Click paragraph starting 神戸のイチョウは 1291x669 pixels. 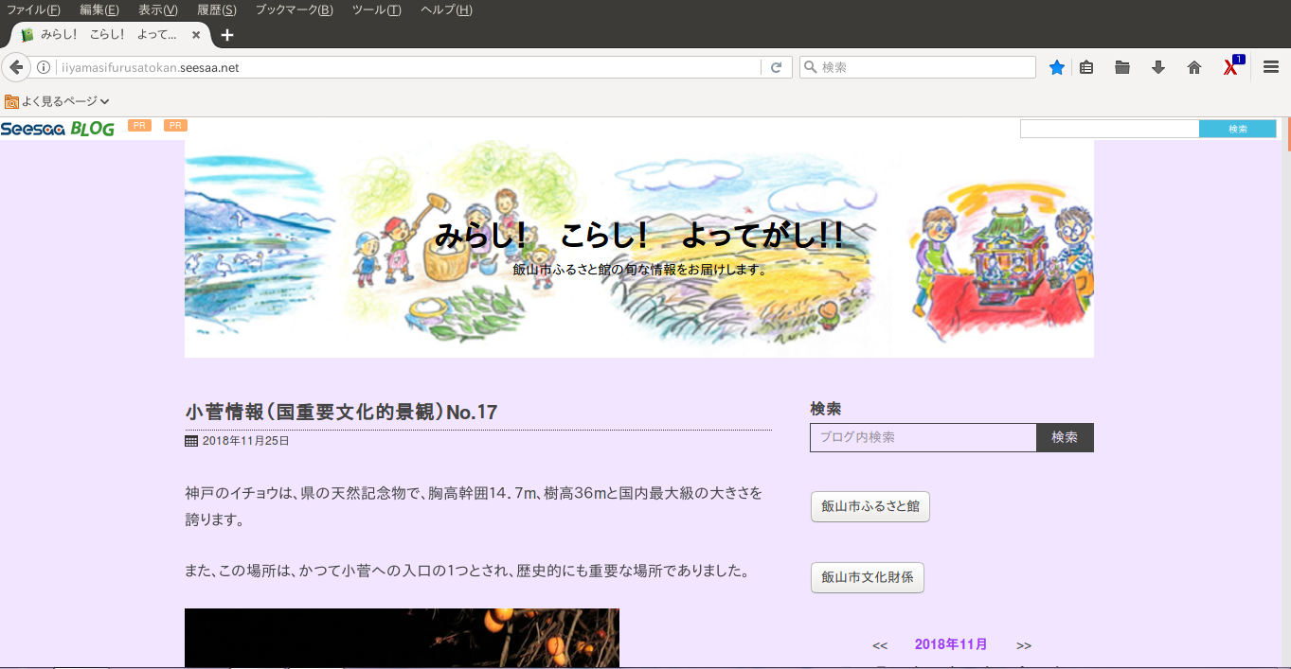[x=474, y=506]
